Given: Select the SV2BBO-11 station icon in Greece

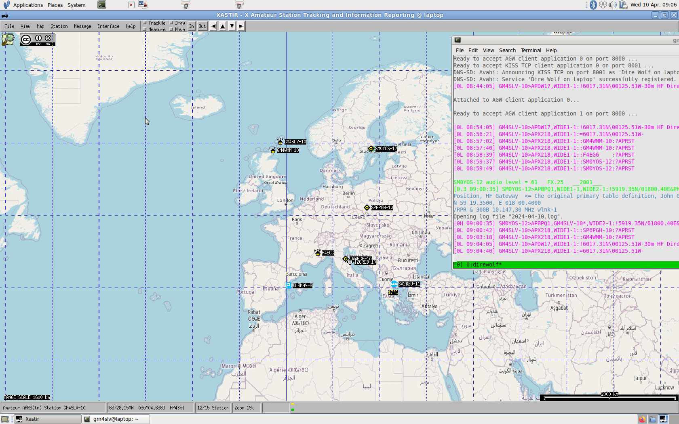Looking at the screenshot, I should 394,284.
